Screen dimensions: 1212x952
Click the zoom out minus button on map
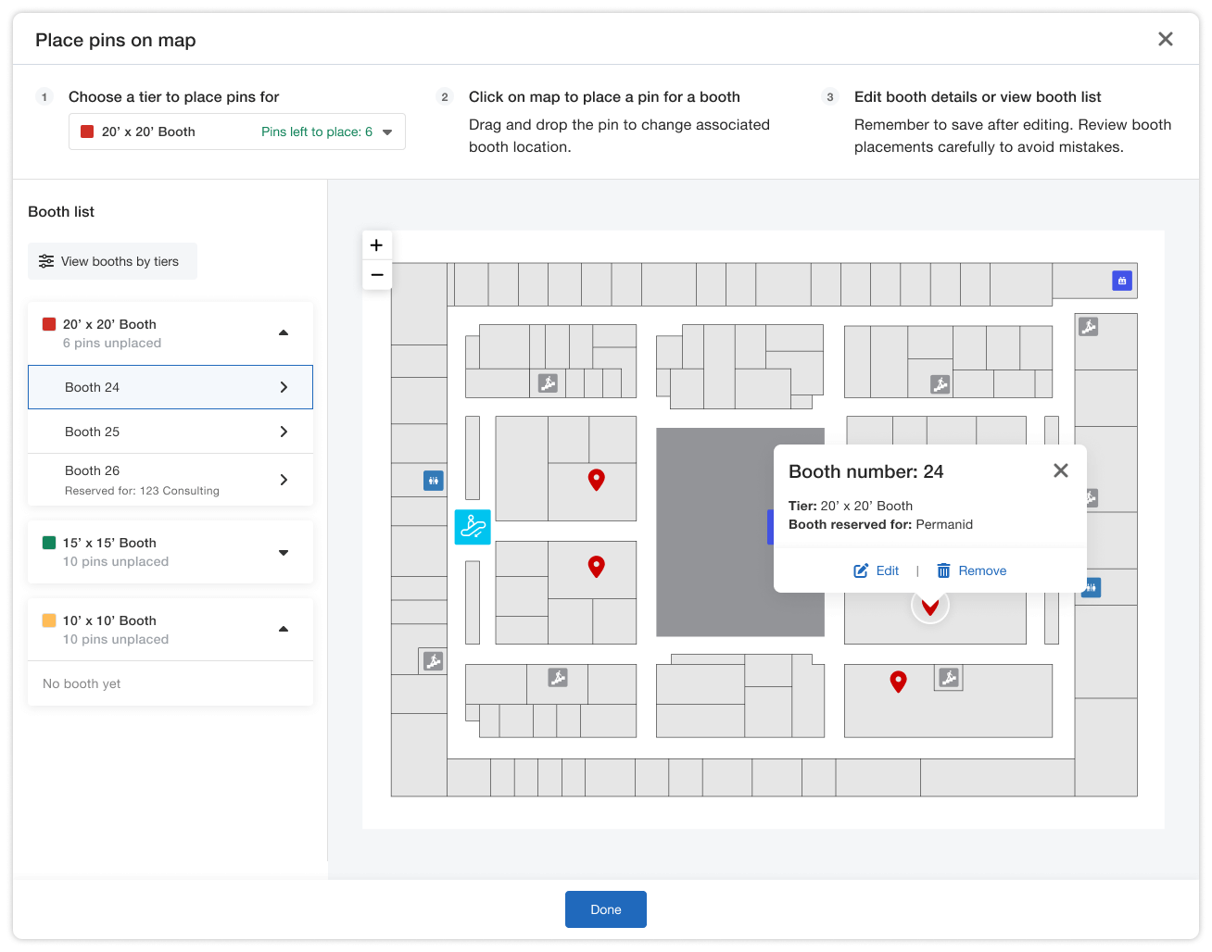pyautogui.click(x=376, y=275)
